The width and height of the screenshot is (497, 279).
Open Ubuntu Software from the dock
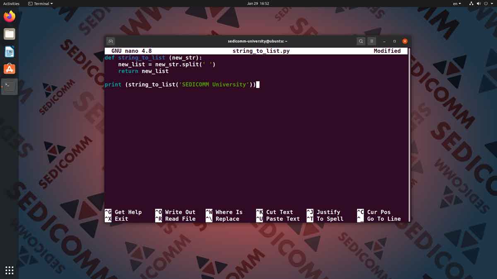(x=9, y=69)
